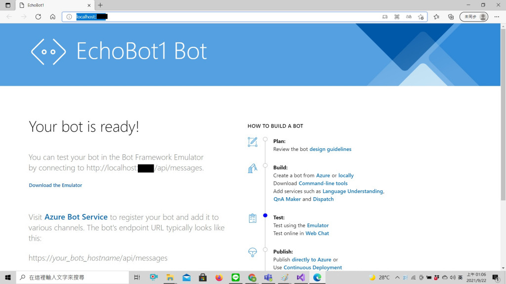Reload the page with the refresh icon
506x284 pixels.
(x=38, y=17)
